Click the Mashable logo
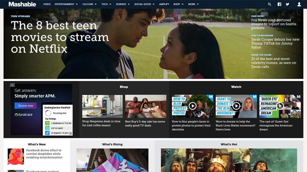Viewport: 307px width, 172px height. coord(22,4)
